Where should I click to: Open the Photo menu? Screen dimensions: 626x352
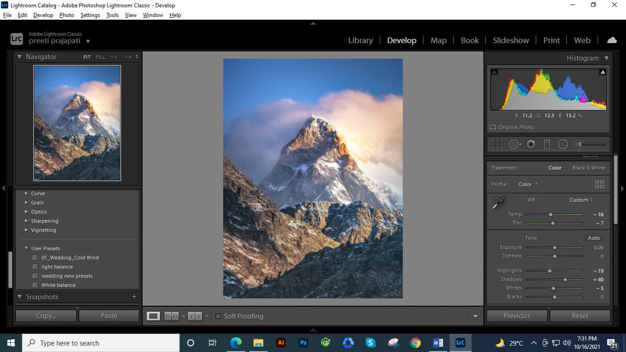coord(66,15)
